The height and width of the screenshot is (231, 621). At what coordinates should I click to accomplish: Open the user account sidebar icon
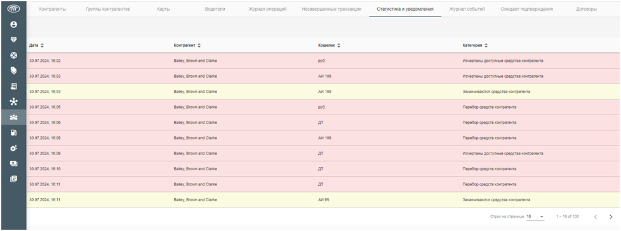[13, 25]
